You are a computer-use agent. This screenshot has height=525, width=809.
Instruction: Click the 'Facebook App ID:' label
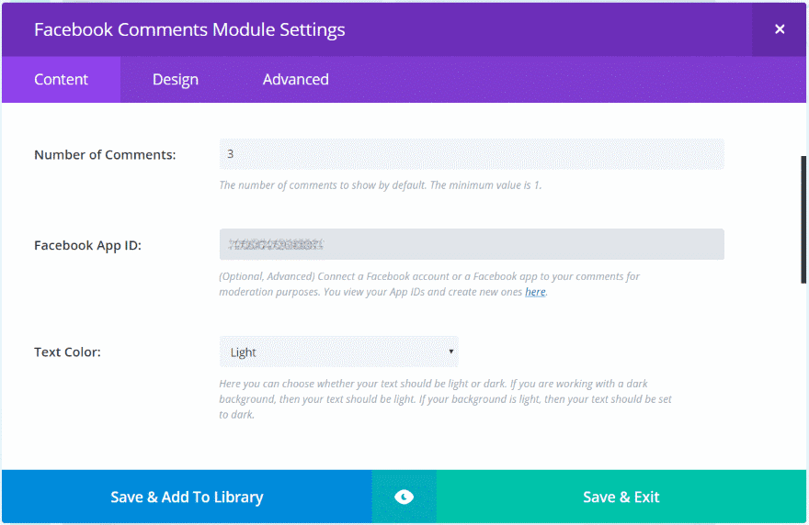(87, 245)
